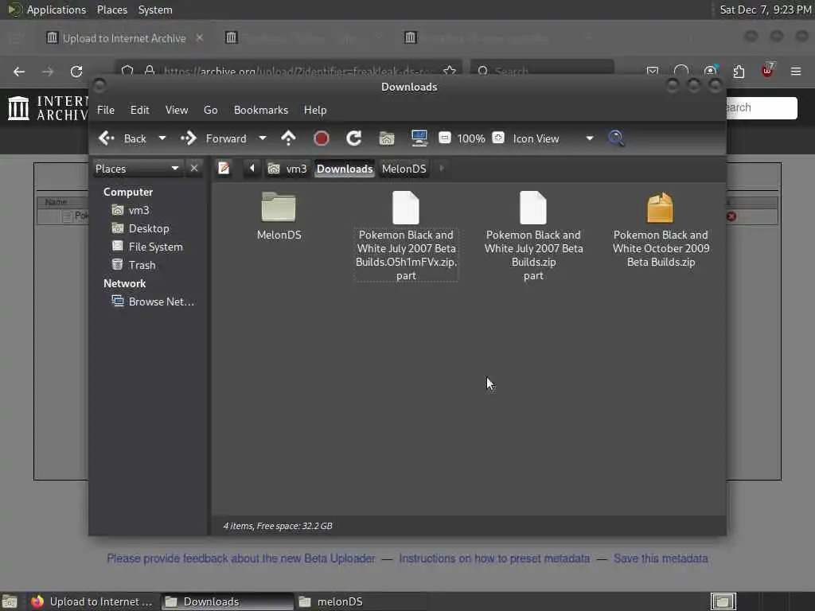Zoom in with the plus icon
The width and height of the screenshot is (815, 611).
click(x=498, y=138)
